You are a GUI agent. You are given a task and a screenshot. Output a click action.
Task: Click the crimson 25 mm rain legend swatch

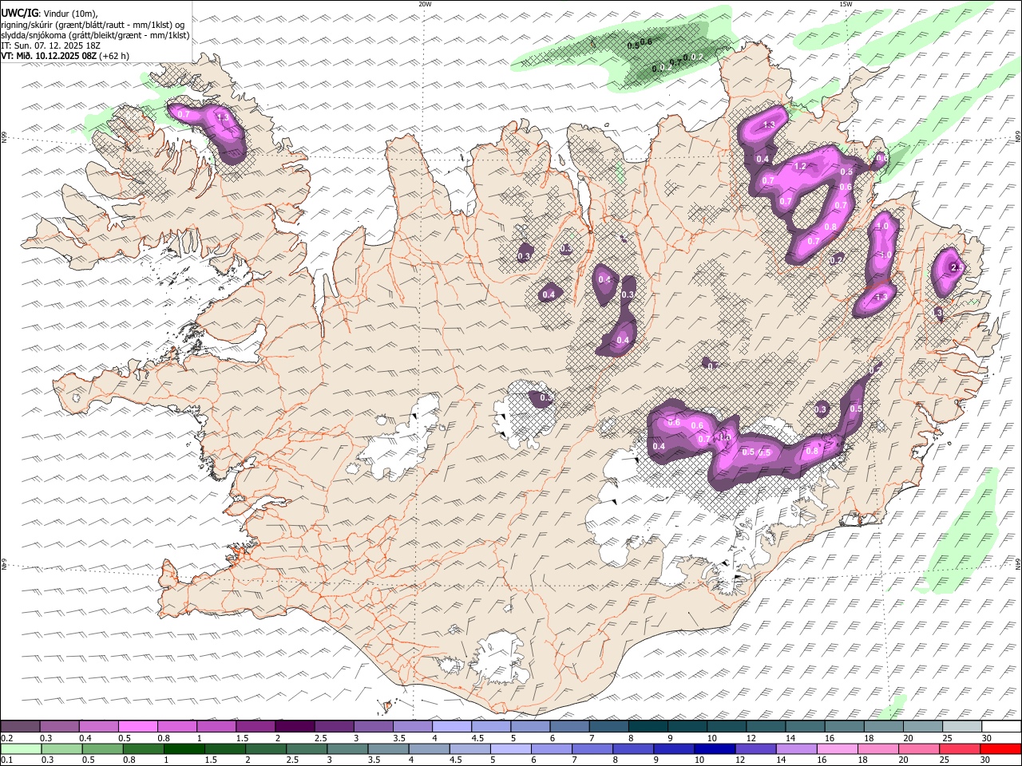[x=961, y=749]
